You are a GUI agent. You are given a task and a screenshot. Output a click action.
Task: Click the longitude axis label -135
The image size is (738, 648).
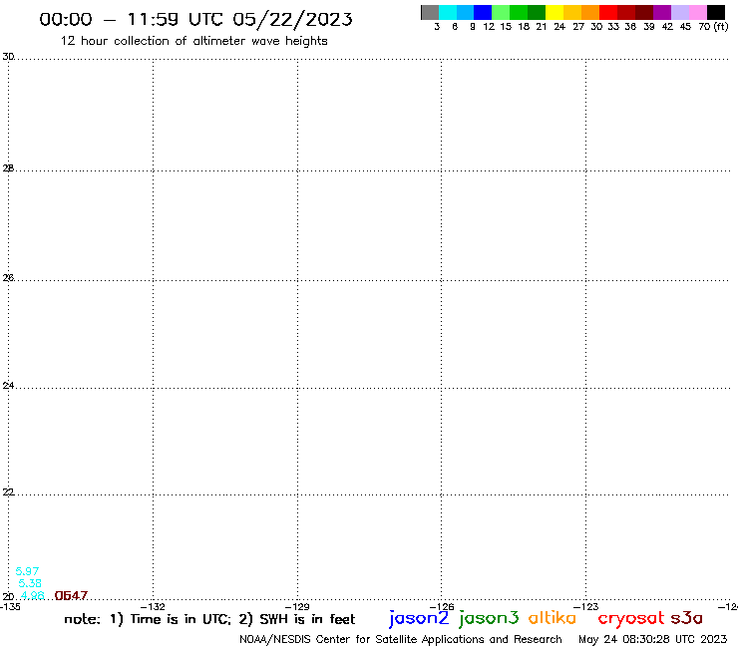[x=10, y=606]
